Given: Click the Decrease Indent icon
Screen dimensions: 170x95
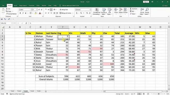Looking at the screenshot, I should click(x=54, y=13).
